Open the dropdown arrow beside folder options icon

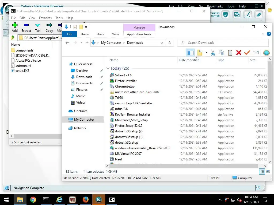click(207, 53)
